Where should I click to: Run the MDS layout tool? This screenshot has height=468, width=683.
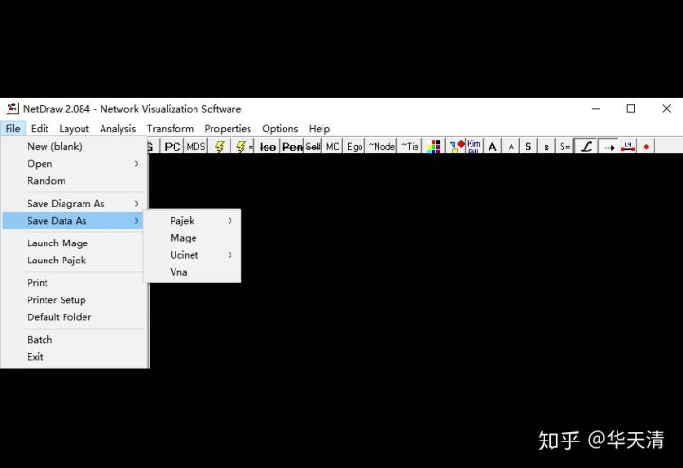(195, 147)
